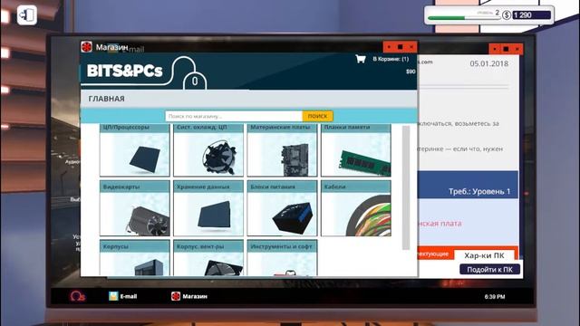The height and width of the screenshot is (326, 580).
Task: Click the ПОИСК search button
Action: [x=317, y=116]
